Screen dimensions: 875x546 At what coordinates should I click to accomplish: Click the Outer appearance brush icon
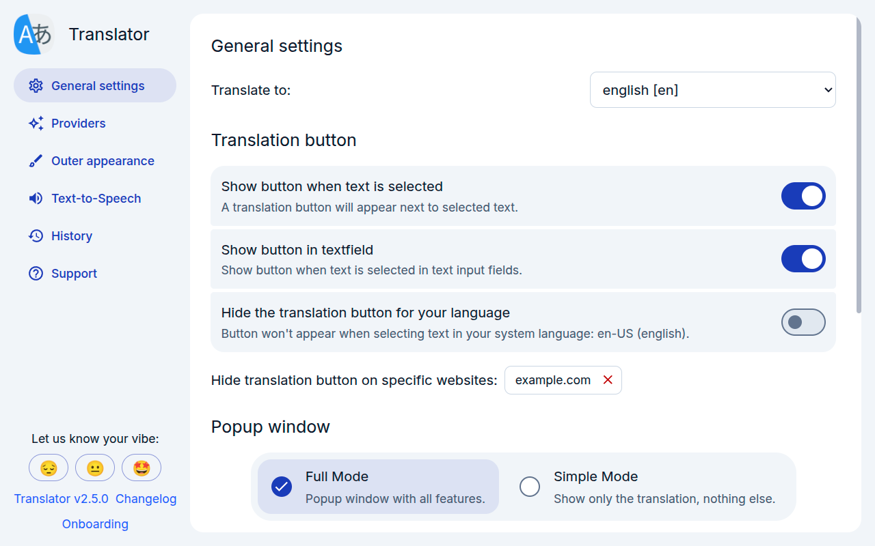point(36,161)
